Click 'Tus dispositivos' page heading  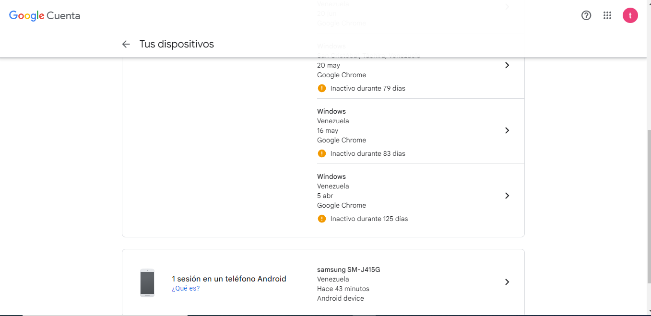(177, 44)
